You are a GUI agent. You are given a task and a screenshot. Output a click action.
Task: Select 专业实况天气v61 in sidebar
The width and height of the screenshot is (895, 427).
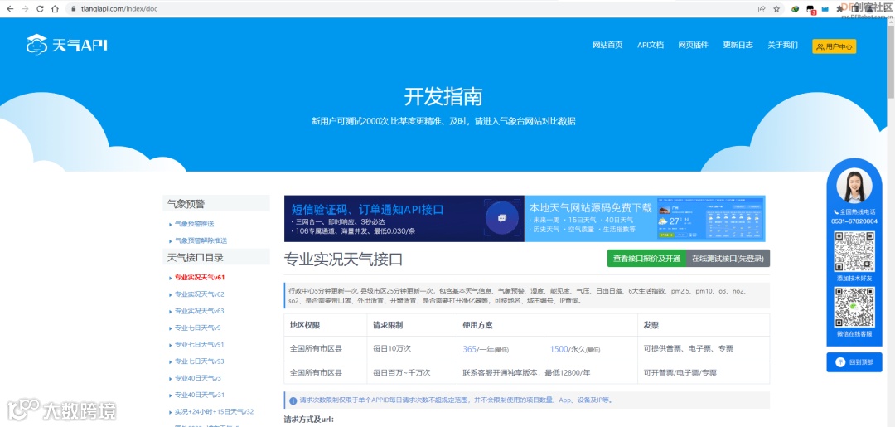(x=199, y=278)
